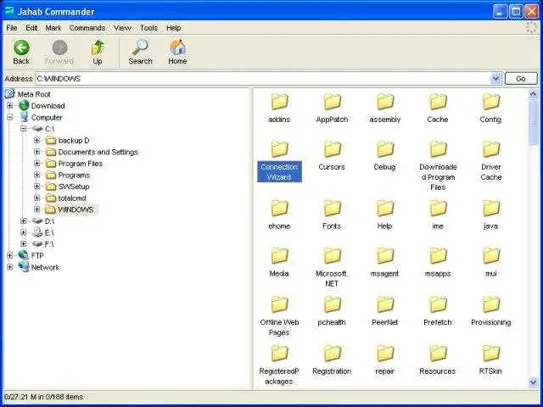Select the Downloaded Program Files folder icon
This screenshot has height=407, width=543.
coord(438,149)
